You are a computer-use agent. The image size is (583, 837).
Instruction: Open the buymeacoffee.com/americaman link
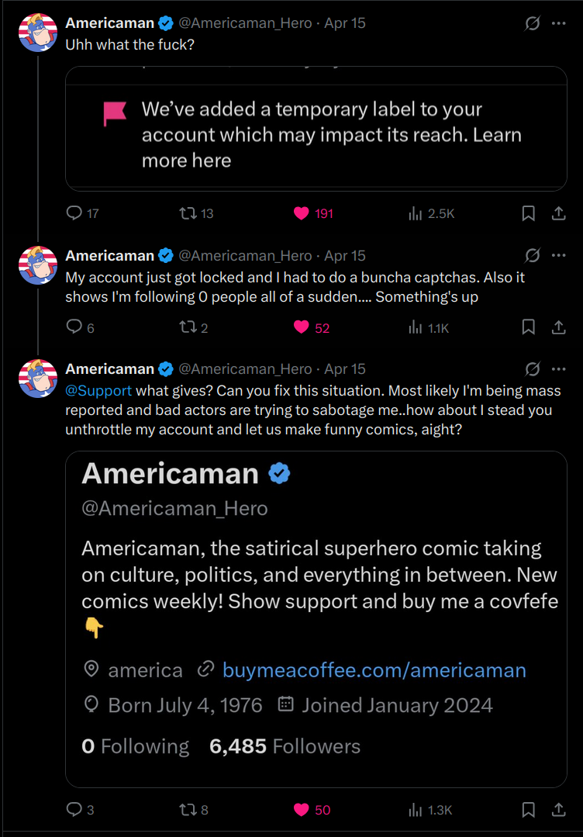coord(374,670)
